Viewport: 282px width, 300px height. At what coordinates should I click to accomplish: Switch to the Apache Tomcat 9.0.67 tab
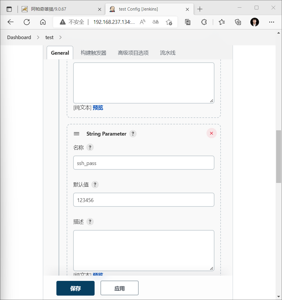[61, 9]
